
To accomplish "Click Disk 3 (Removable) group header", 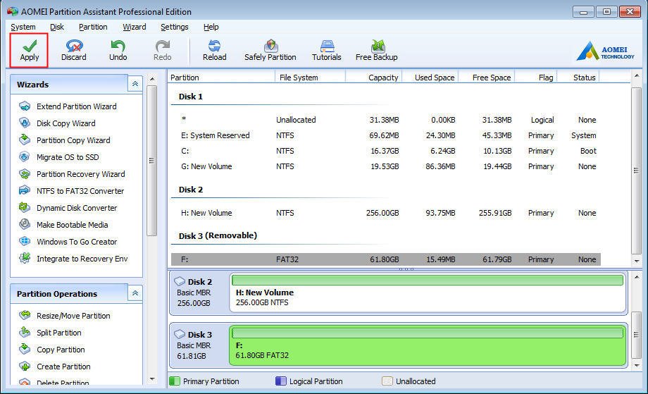I will [218, 235].
